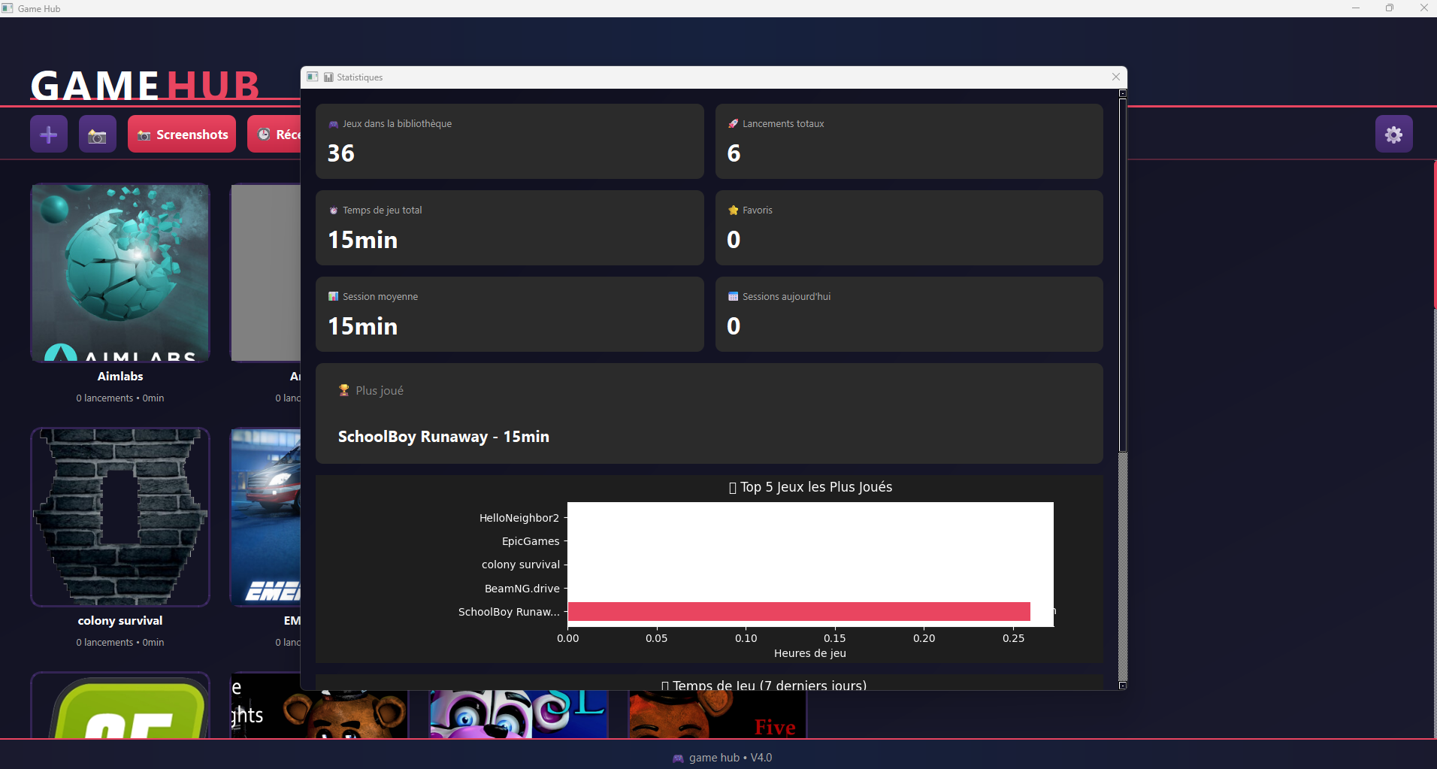Close the Statistiques dialog with its X
Image resolution: width=1437 pixels, height=769 pixels.
(x=1116, y=77)
